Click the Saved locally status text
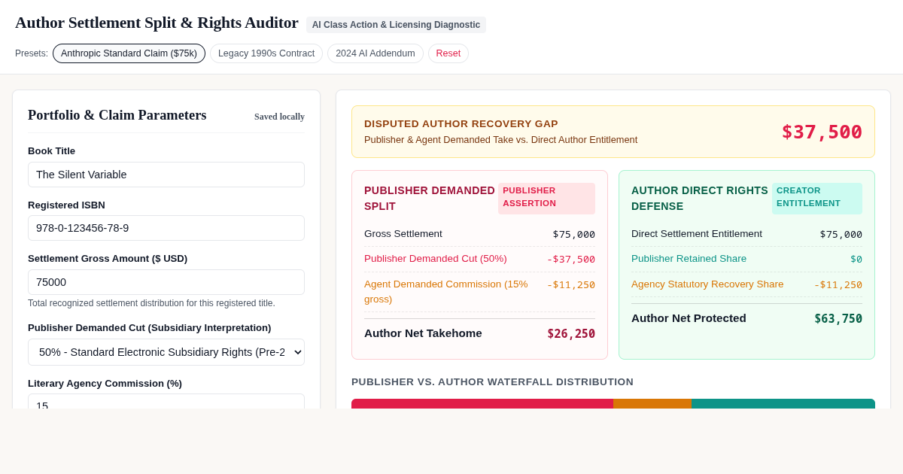Viewport: 903px width, 474px height. [x=279, y=117]
